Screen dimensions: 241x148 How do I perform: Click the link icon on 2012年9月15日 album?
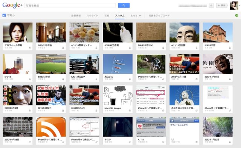click(x=30, y=142)
